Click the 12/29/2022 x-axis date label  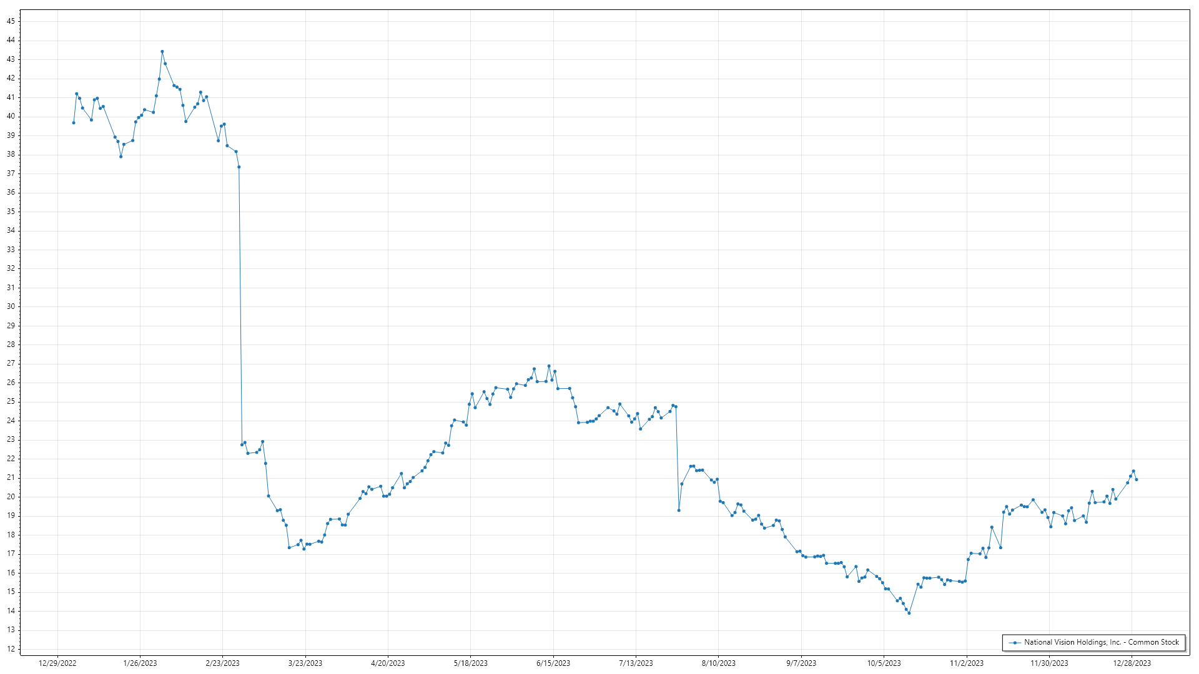pyautogui.click(x=57, y=663)
